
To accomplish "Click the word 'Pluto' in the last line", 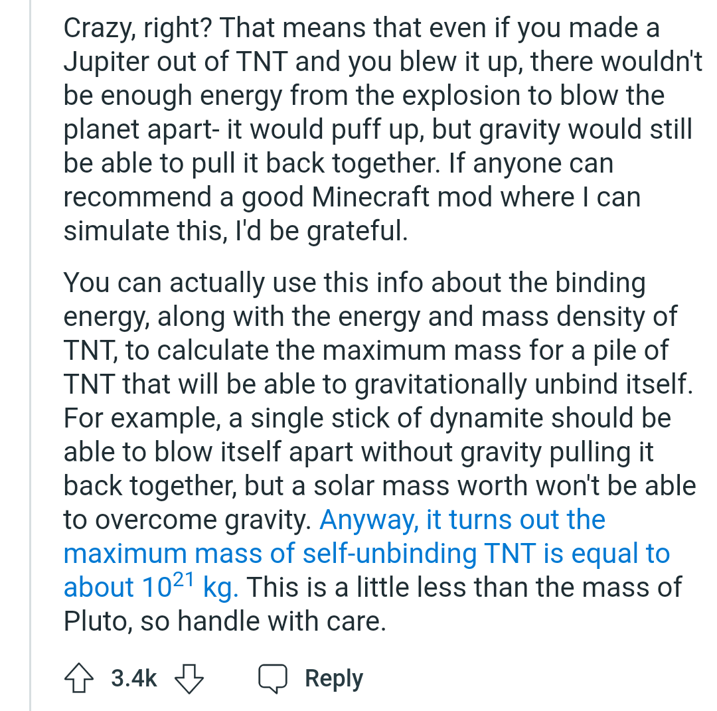I will (95, 621).
